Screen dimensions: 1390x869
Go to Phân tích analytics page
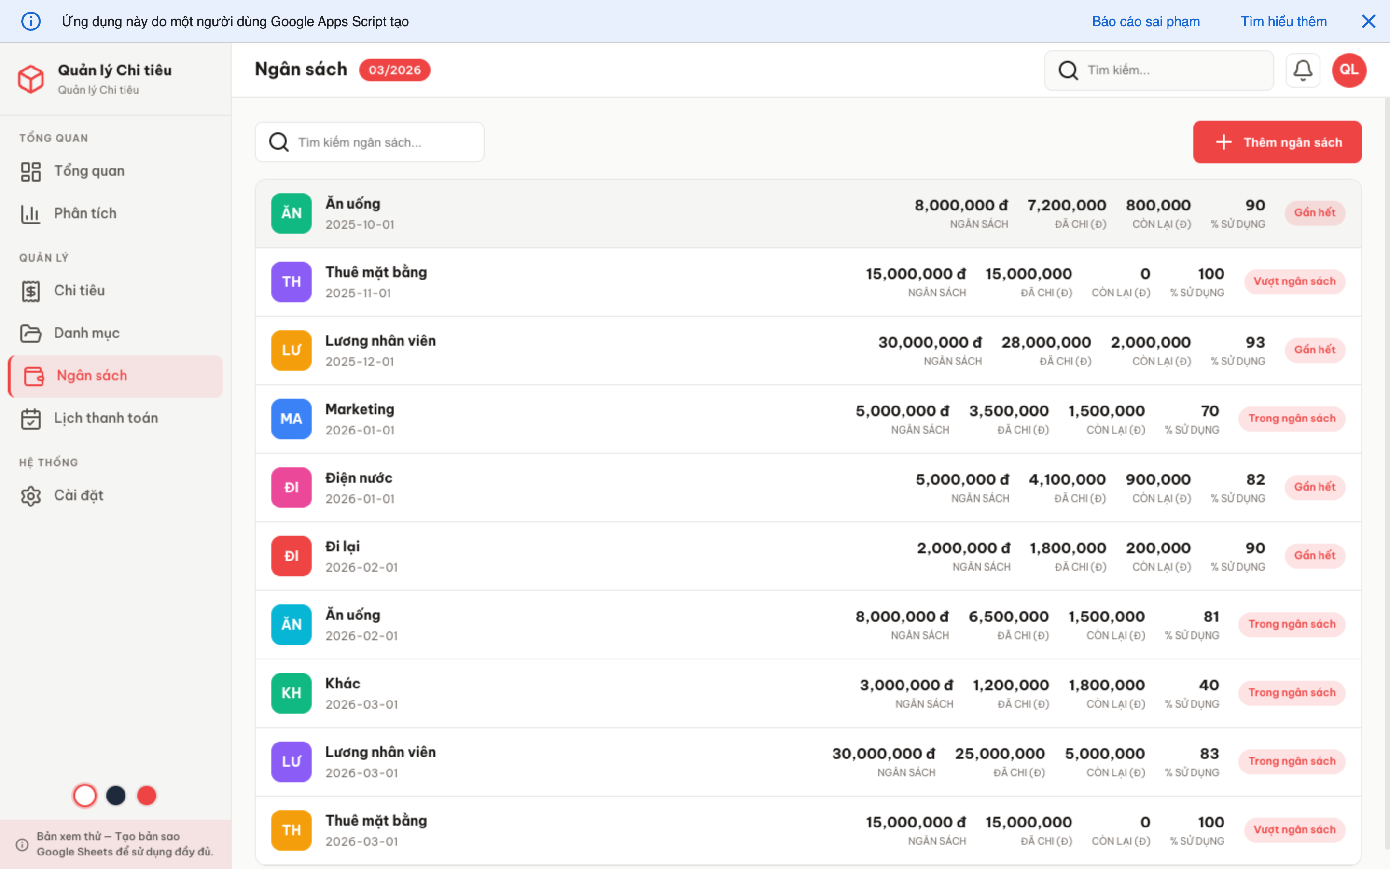click(x=85, y=214)
